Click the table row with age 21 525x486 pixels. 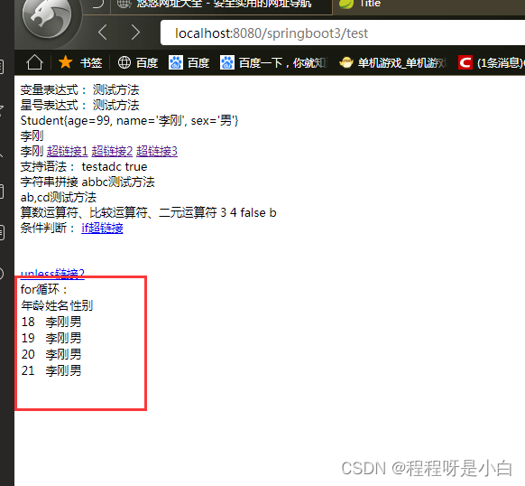51,370
